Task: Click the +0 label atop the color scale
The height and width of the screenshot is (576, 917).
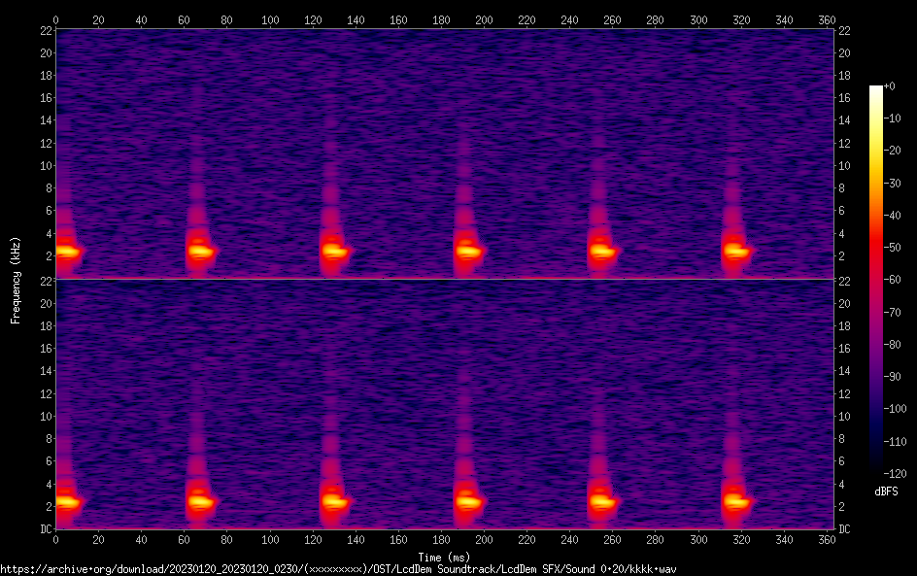Action: click(890, 86)
